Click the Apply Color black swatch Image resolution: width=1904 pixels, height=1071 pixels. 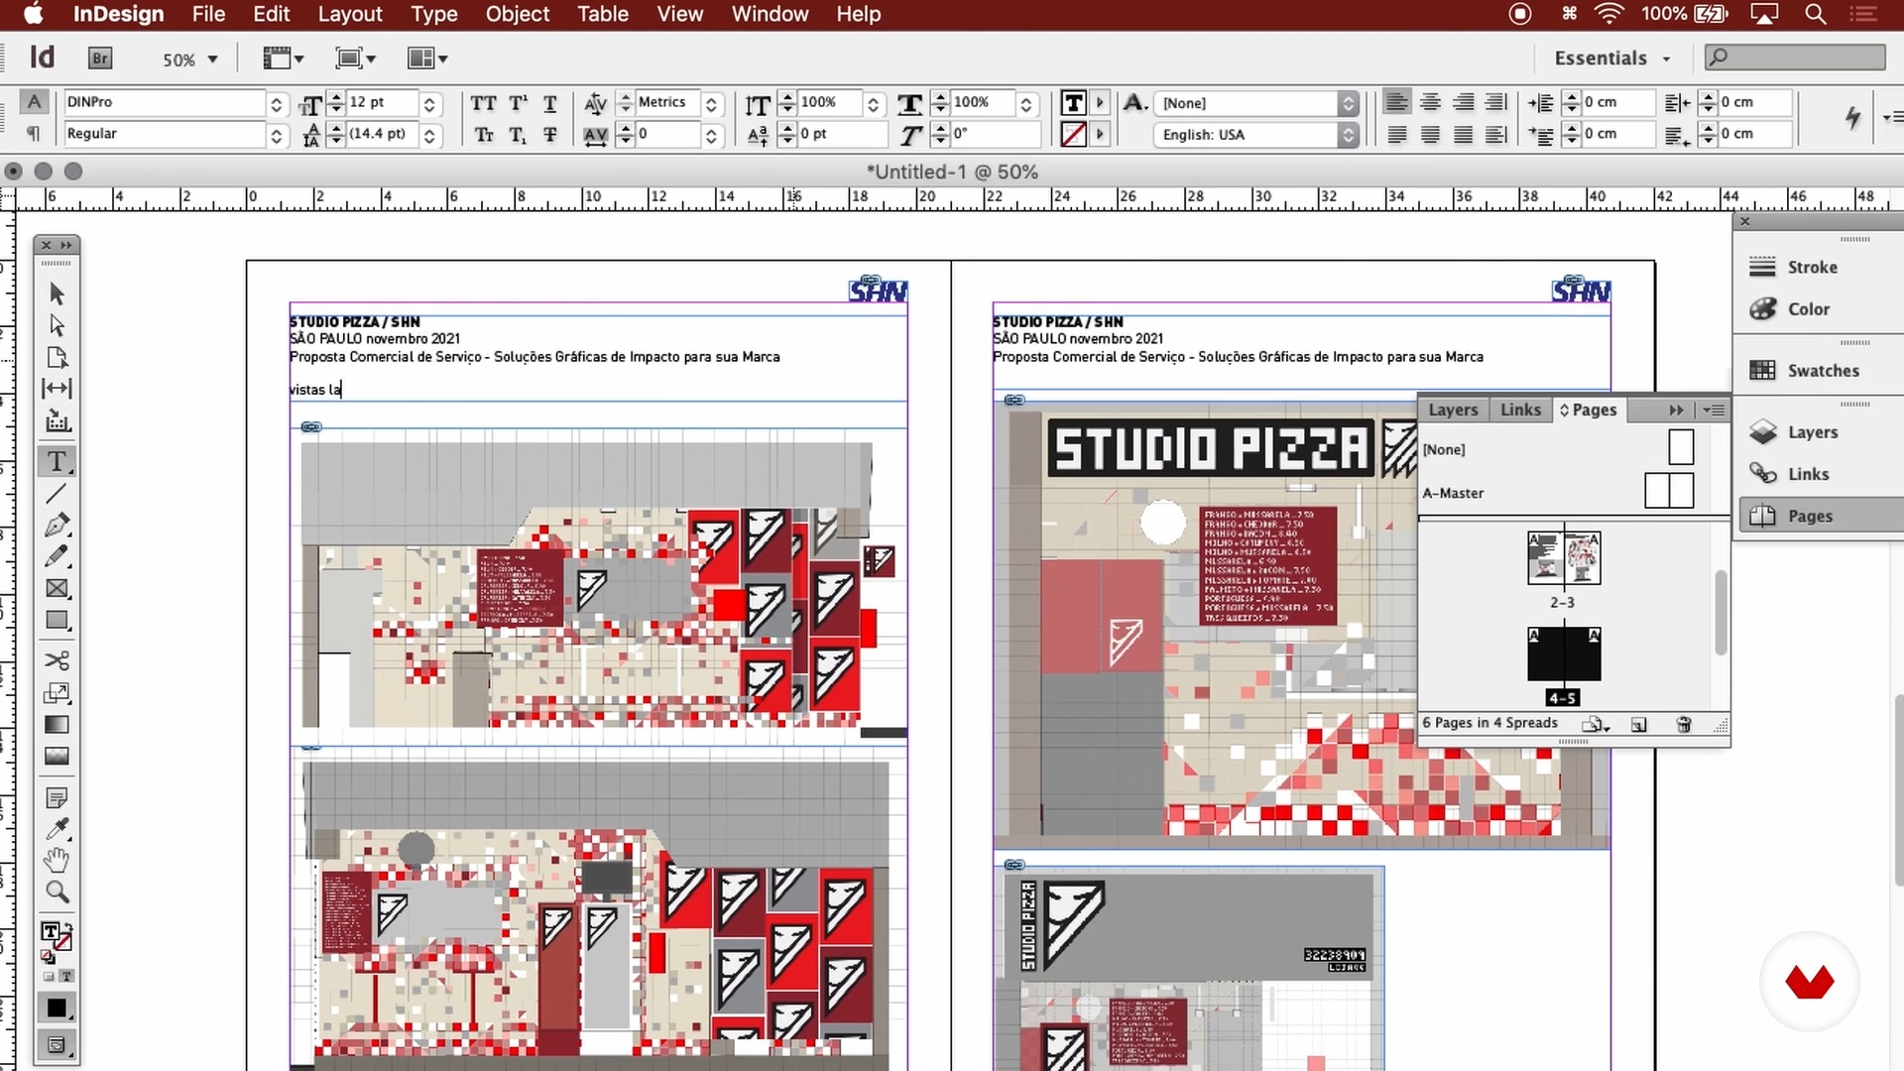point(57,1008)
